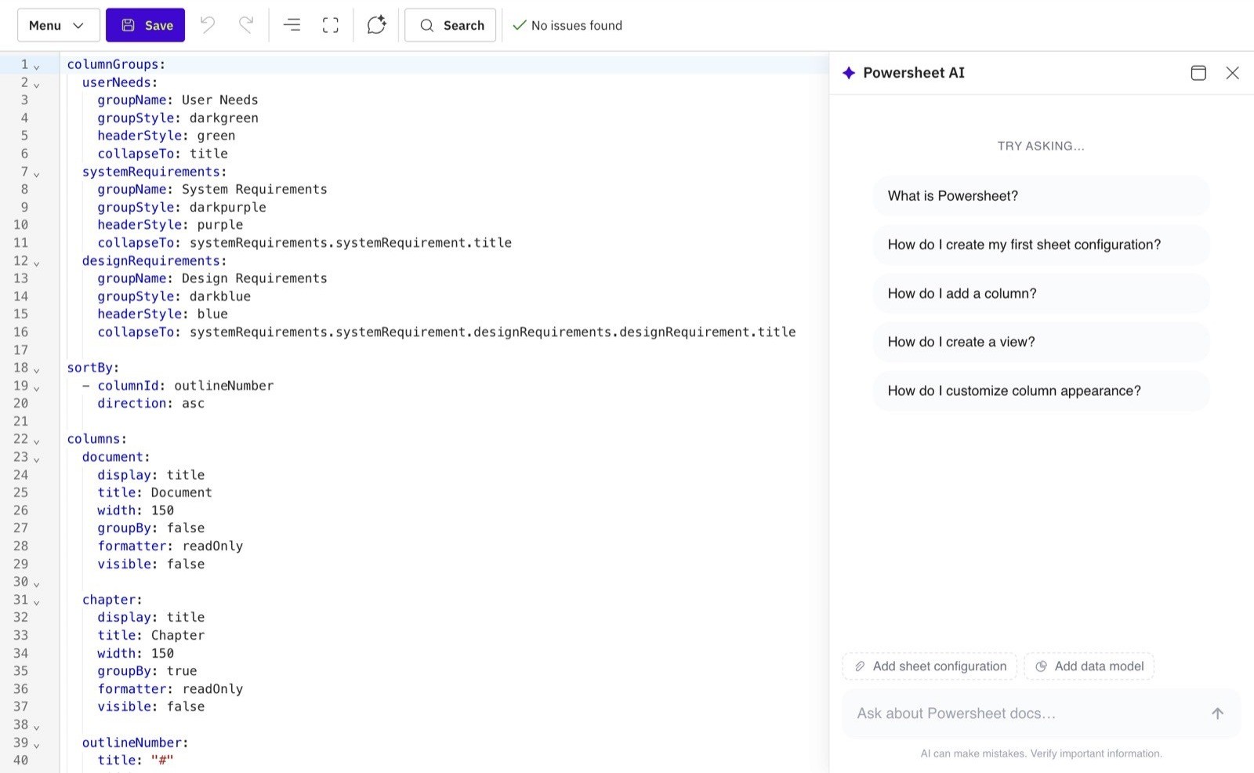Click the "TRY ASKING..." heading
This screenshot has width=1254, height=773.
click(x=1041, y=146)
